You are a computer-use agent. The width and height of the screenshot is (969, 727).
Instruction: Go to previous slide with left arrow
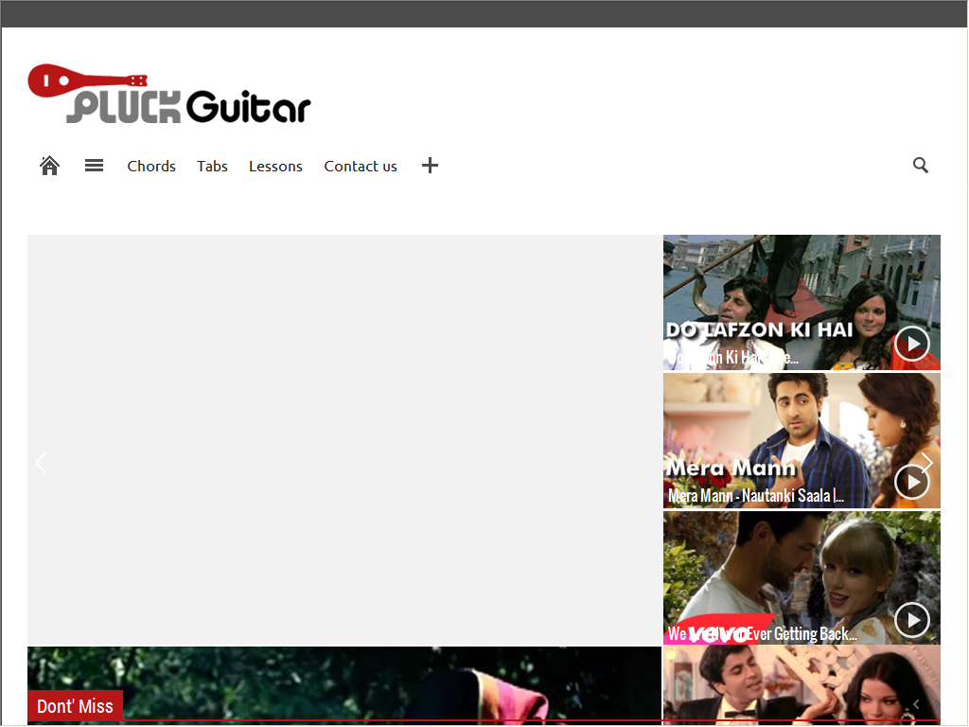tap(42, 463)
